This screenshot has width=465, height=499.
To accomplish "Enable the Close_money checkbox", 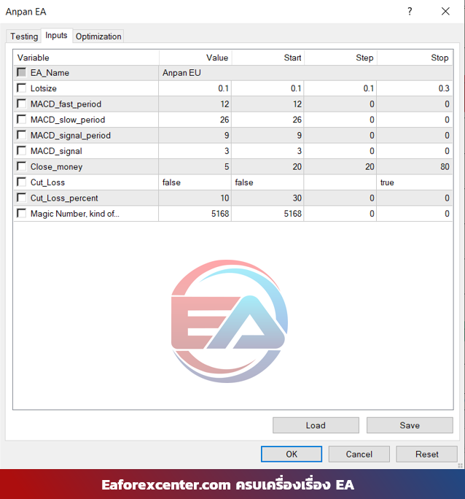I will pyautogui.click(x=22, y=166).
